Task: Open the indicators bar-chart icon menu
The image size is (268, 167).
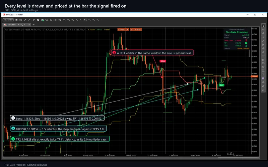Action: pyautogui.click(x=34, y=20)
